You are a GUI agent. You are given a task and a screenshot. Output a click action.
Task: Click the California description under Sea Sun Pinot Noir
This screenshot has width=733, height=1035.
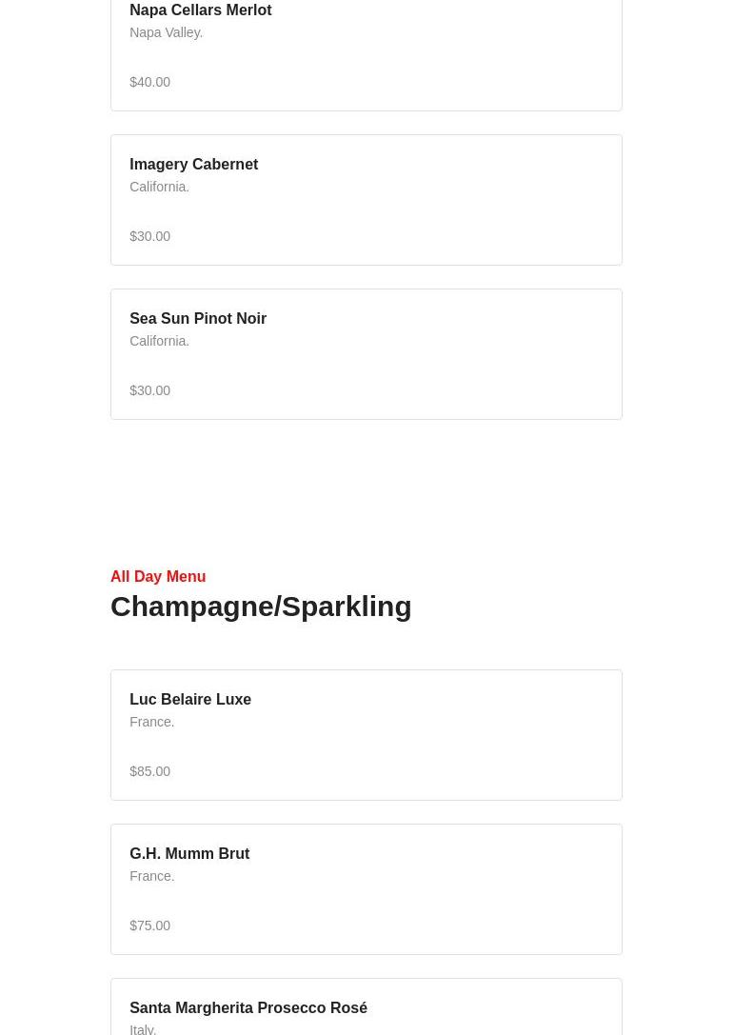click(159, 341)
